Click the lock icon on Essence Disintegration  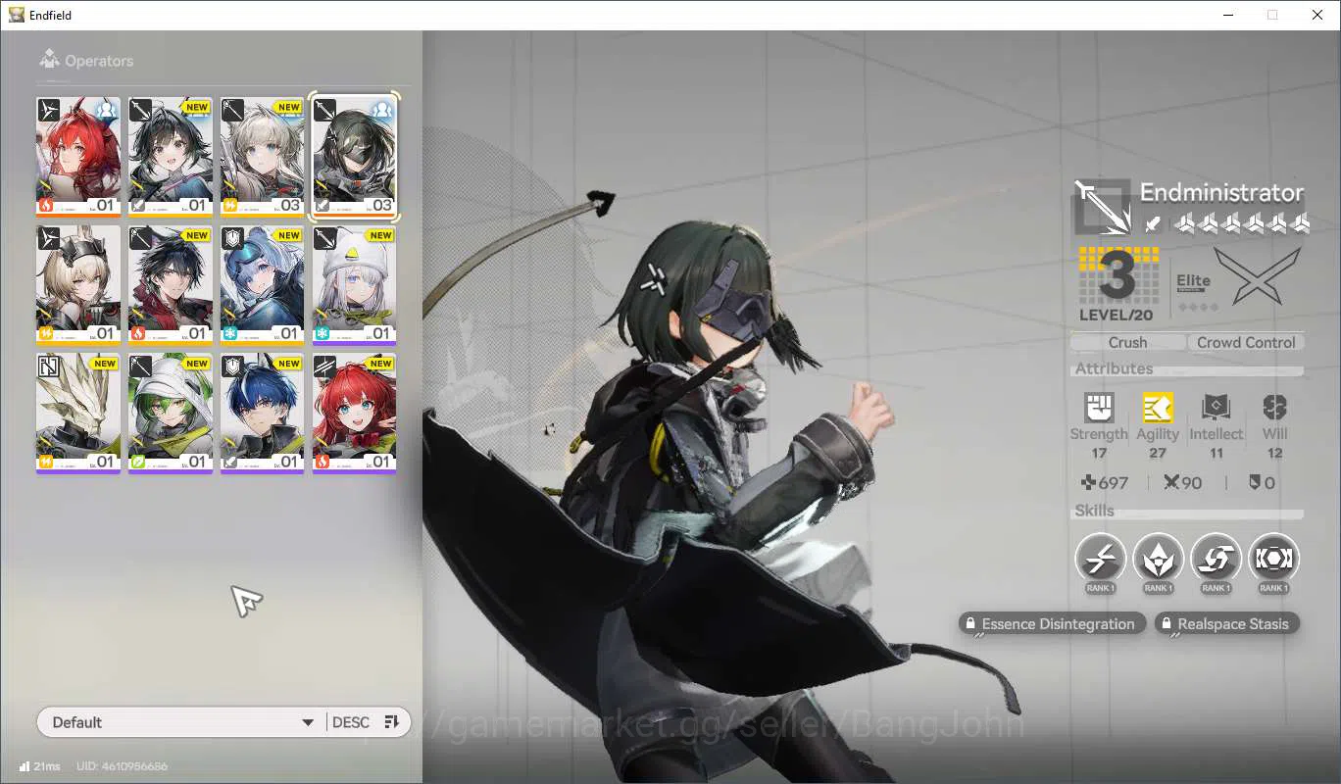click(969, 624)
